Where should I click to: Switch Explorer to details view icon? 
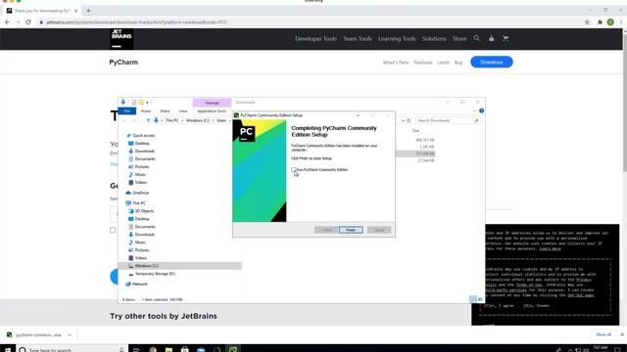[x=473, y=299]
